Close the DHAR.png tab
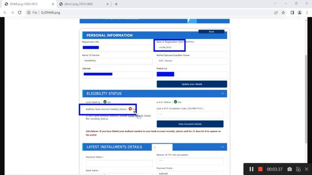 click(x=53, y=4)
